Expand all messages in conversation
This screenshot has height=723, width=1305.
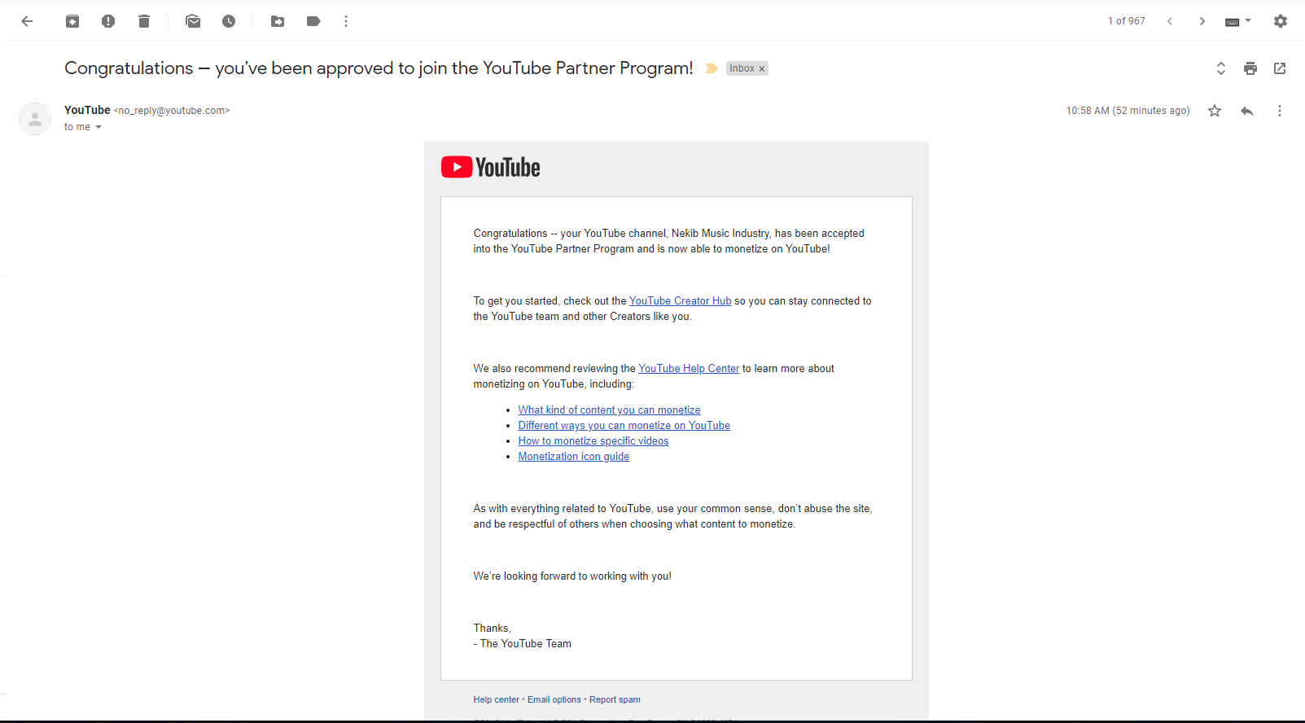1221,68
